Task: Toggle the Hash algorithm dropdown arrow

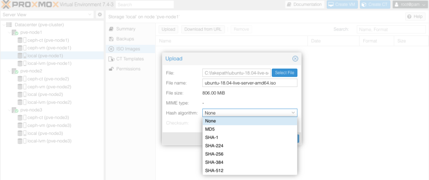Action: tap(293, 113)
